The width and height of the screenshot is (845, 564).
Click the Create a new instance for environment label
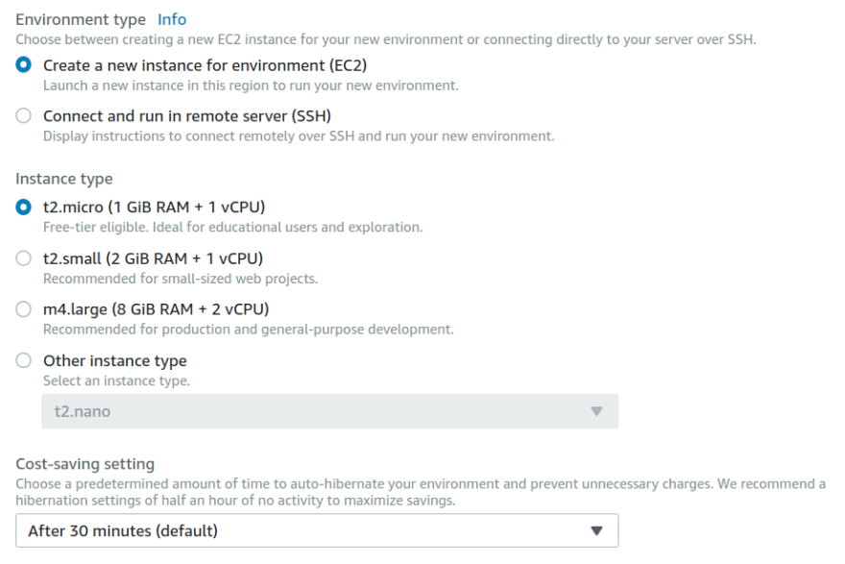pyautogui.click(x=205, y=65)
